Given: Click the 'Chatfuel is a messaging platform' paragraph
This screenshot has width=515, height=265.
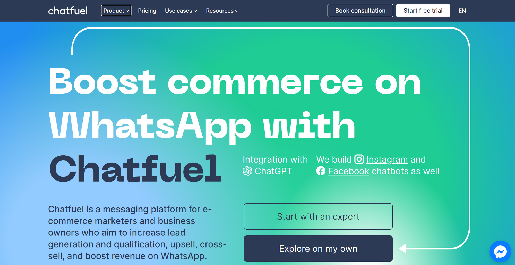Looking at the screenshot, I should point(137,232).
